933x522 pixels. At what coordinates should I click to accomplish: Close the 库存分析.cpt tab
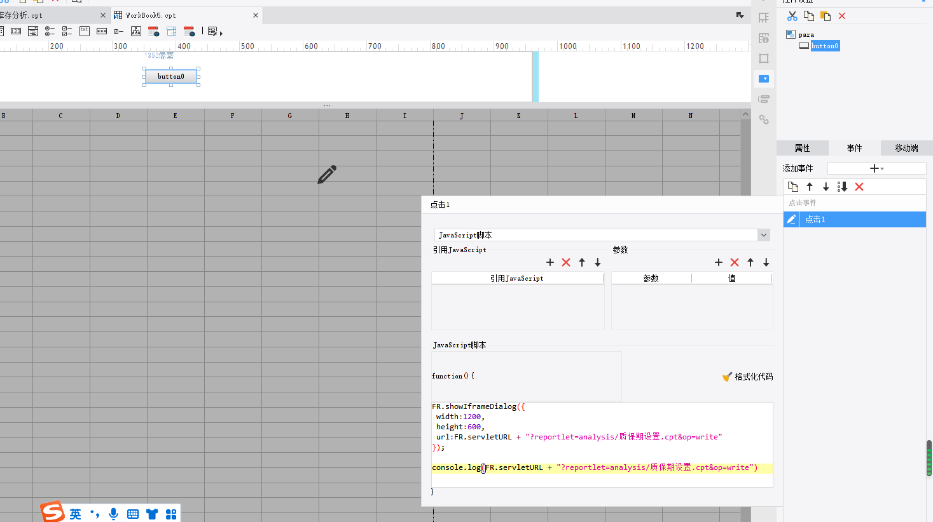tap(103, 15)
